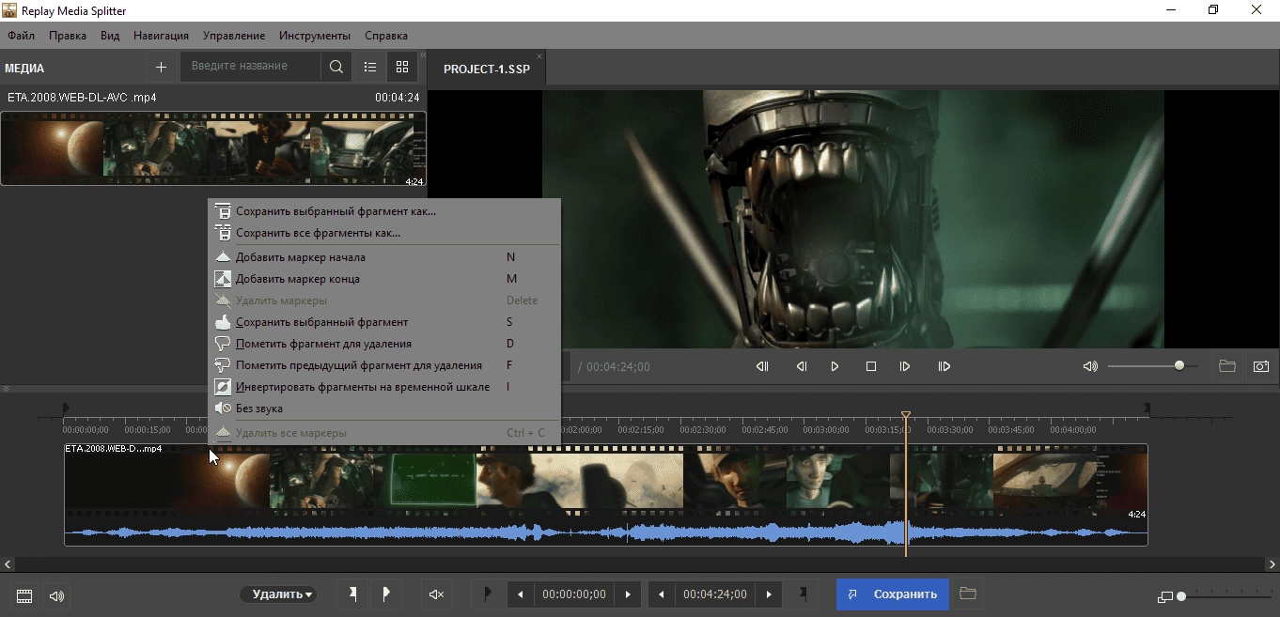Open the Правка menu
The height and width of the screenshot is (617, 1280).
(x=68, y=36)
